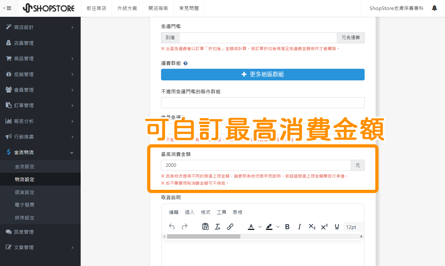The width and height of the screenshot is (445, 266).
Task: Open the highlight color dropdown arrow
Action: (x=278, y=227)
